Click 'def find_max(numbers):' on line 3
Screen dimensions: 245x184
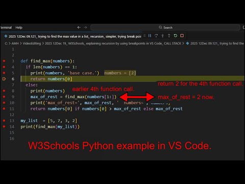coord(47,61)
